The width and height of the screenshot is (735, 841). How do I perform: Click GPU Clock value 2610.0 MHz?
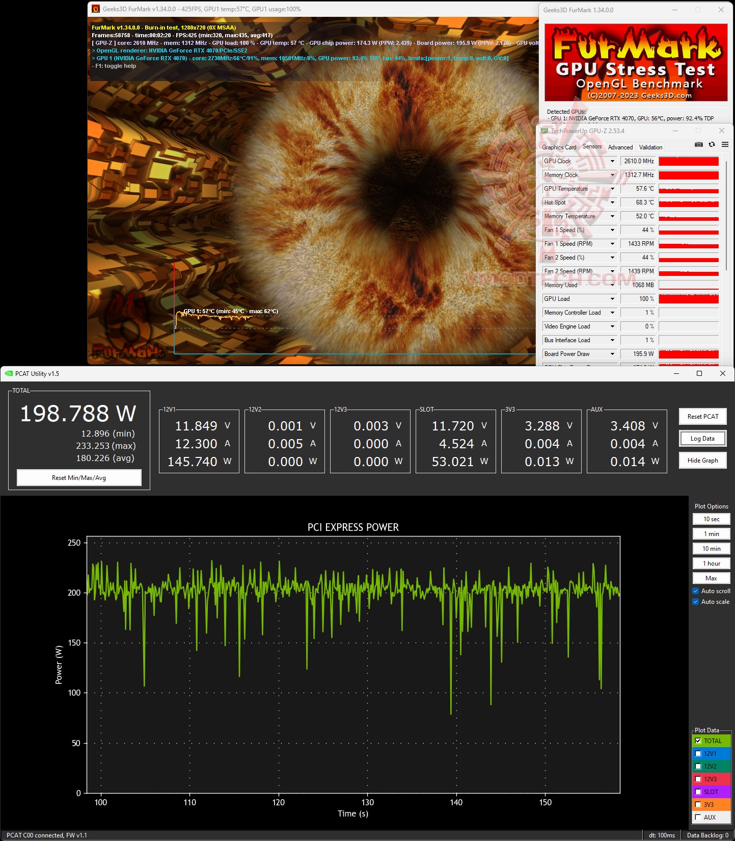point(638,161)
